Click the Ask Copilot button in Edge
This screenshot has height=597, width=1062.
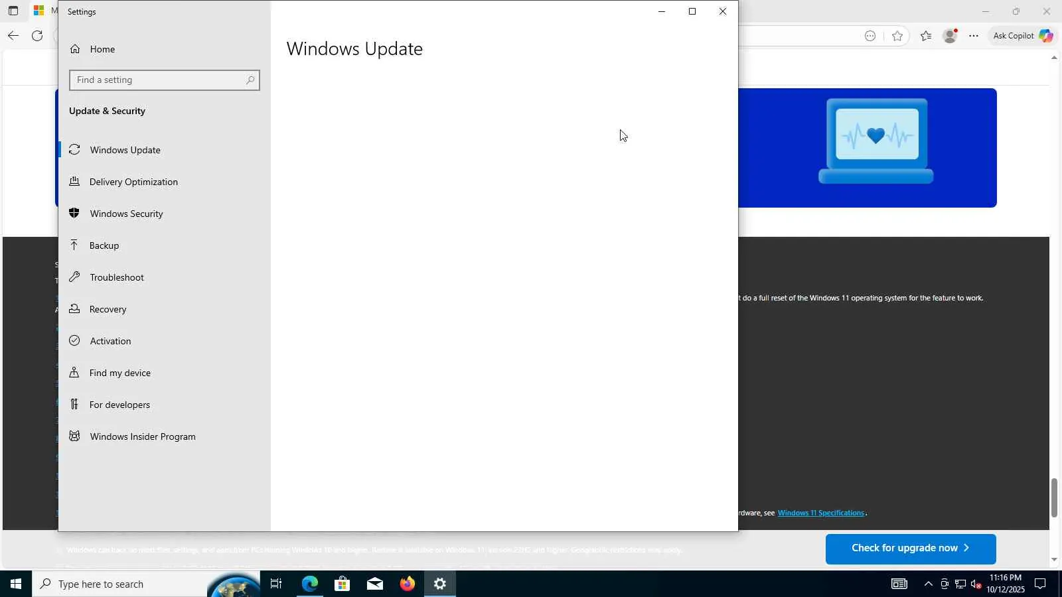point(1023,36)
